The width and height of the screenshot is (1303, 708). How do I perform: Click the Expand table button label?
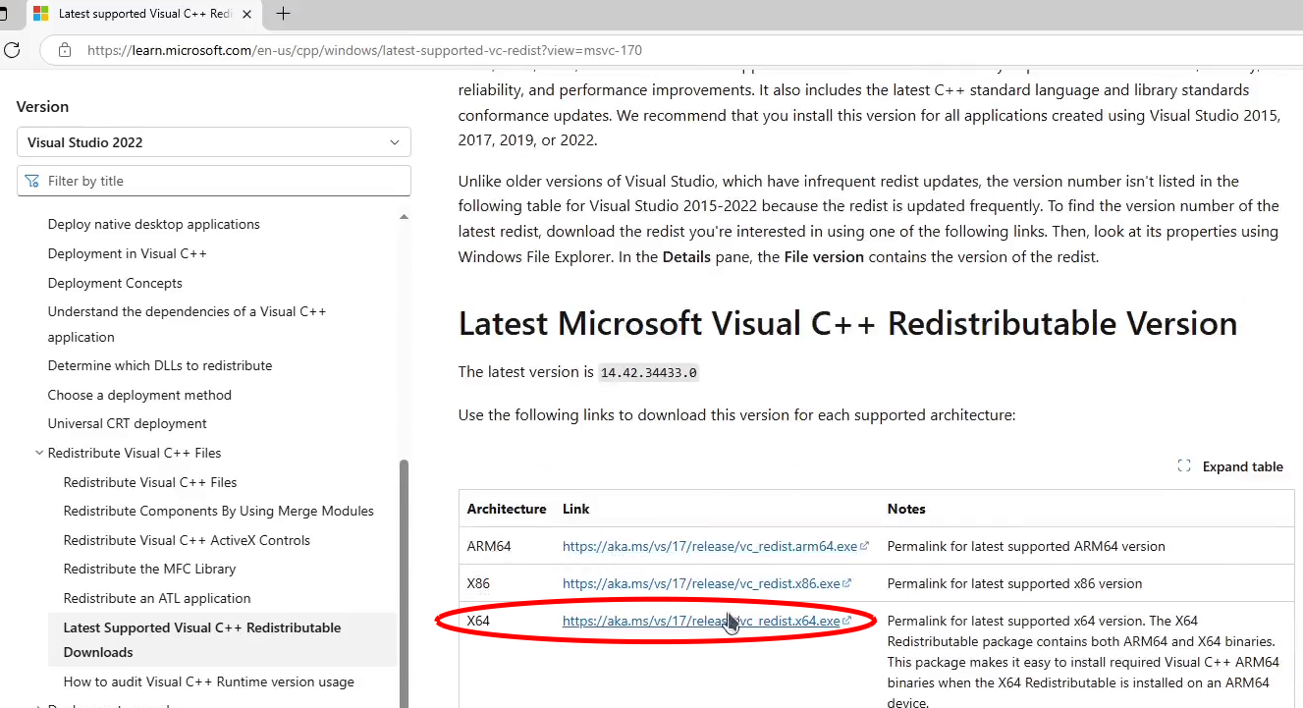(1243, 466)
